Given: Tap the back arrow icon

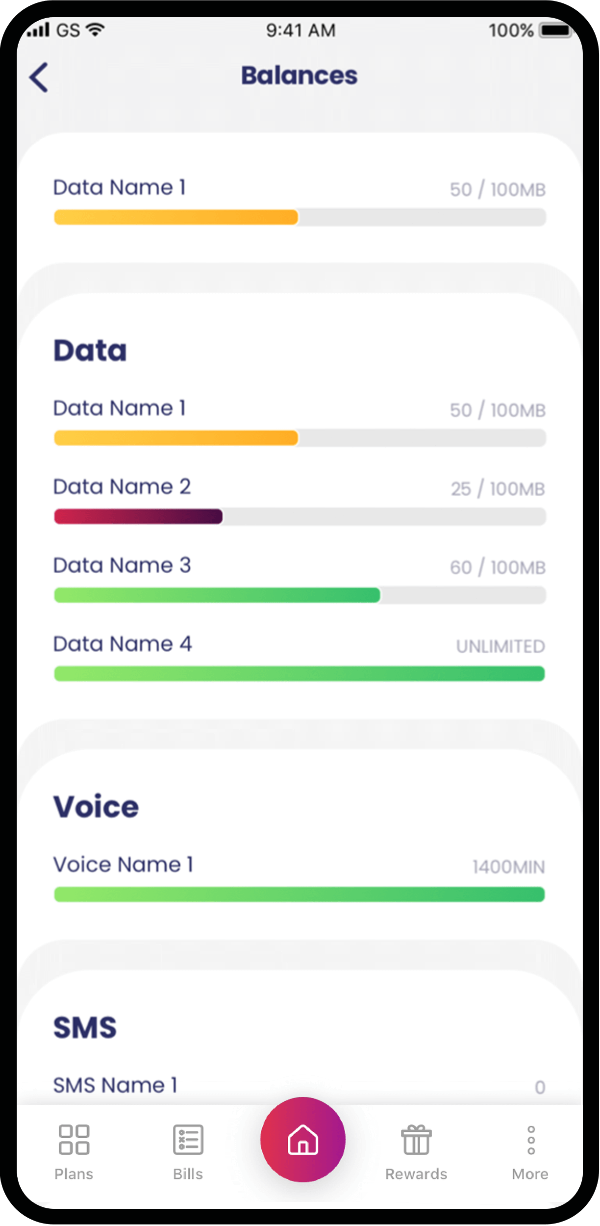Looking at the screenshot, I should point(39,77).
